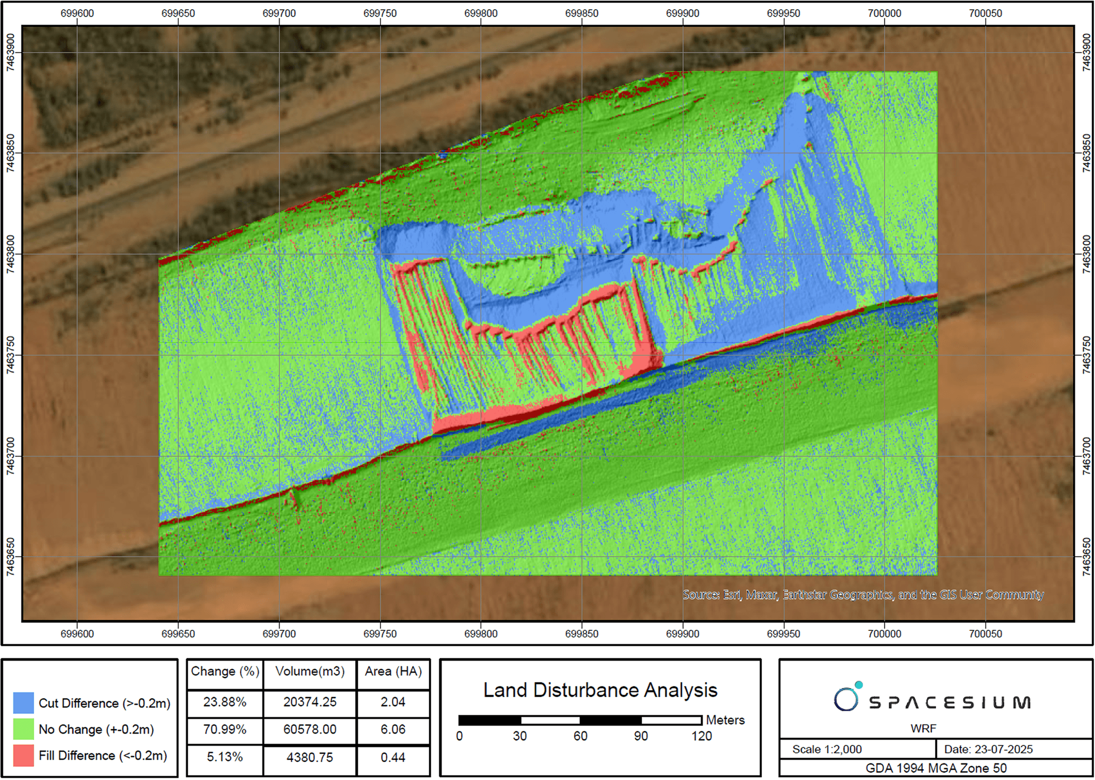Select the 60578.00 volume value cell

pos(310,730)
